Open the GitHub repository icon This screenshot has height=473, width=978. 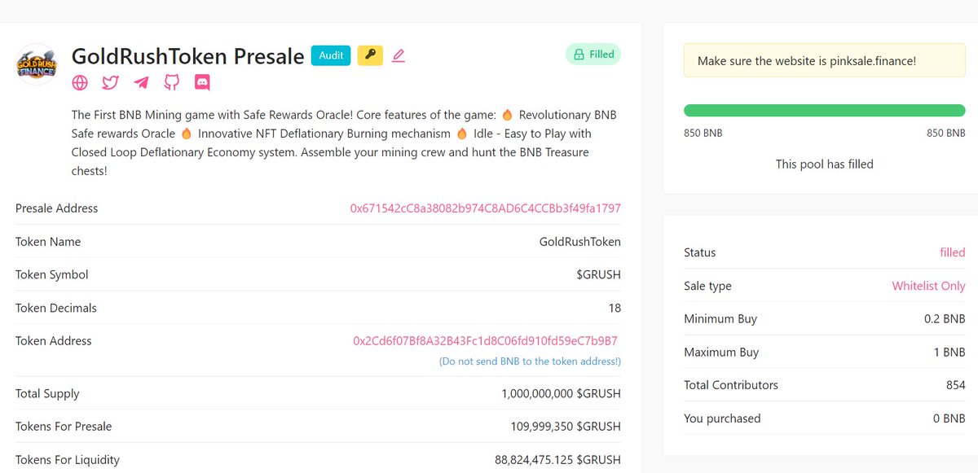(x=171, y=82)
